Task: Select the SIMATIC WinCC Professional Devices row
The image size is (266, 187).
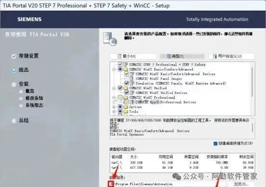Action: [165, 102]
